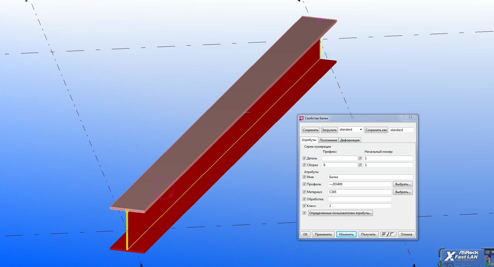Toggle the Деталь start number checkbox
This screenshot has height=267, width=494.
point(360,158)
